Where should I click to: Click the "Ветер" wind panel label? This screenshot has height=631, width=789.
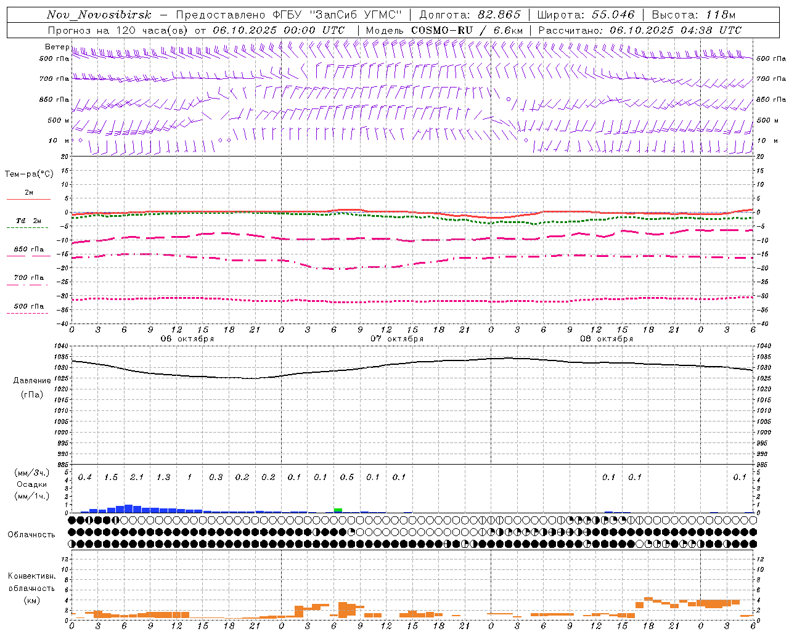57,47
